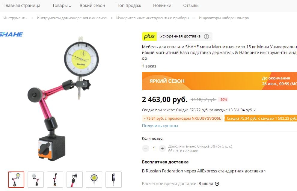Click the accelerated delivery help question icon

[206, 36]
